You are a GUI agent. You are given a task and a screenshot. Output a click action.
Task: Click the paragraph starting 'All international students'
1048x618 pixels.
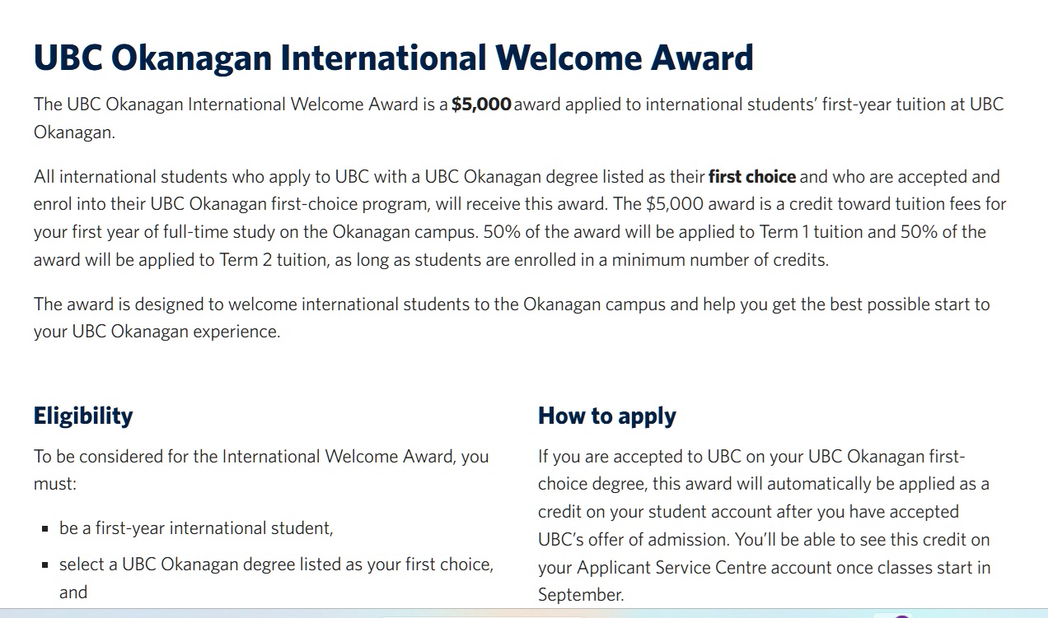tap(519, 218)
